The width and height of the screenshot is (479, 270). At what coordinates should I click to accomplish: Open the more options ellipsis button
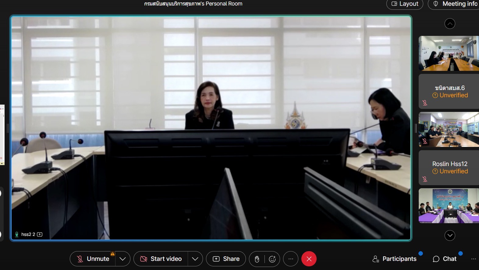291,259
